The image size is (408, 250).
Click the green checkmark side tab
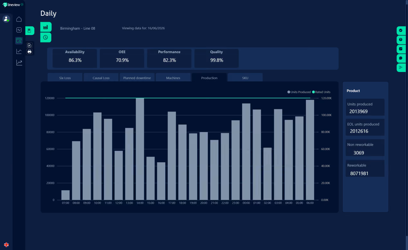pos(401,31)
